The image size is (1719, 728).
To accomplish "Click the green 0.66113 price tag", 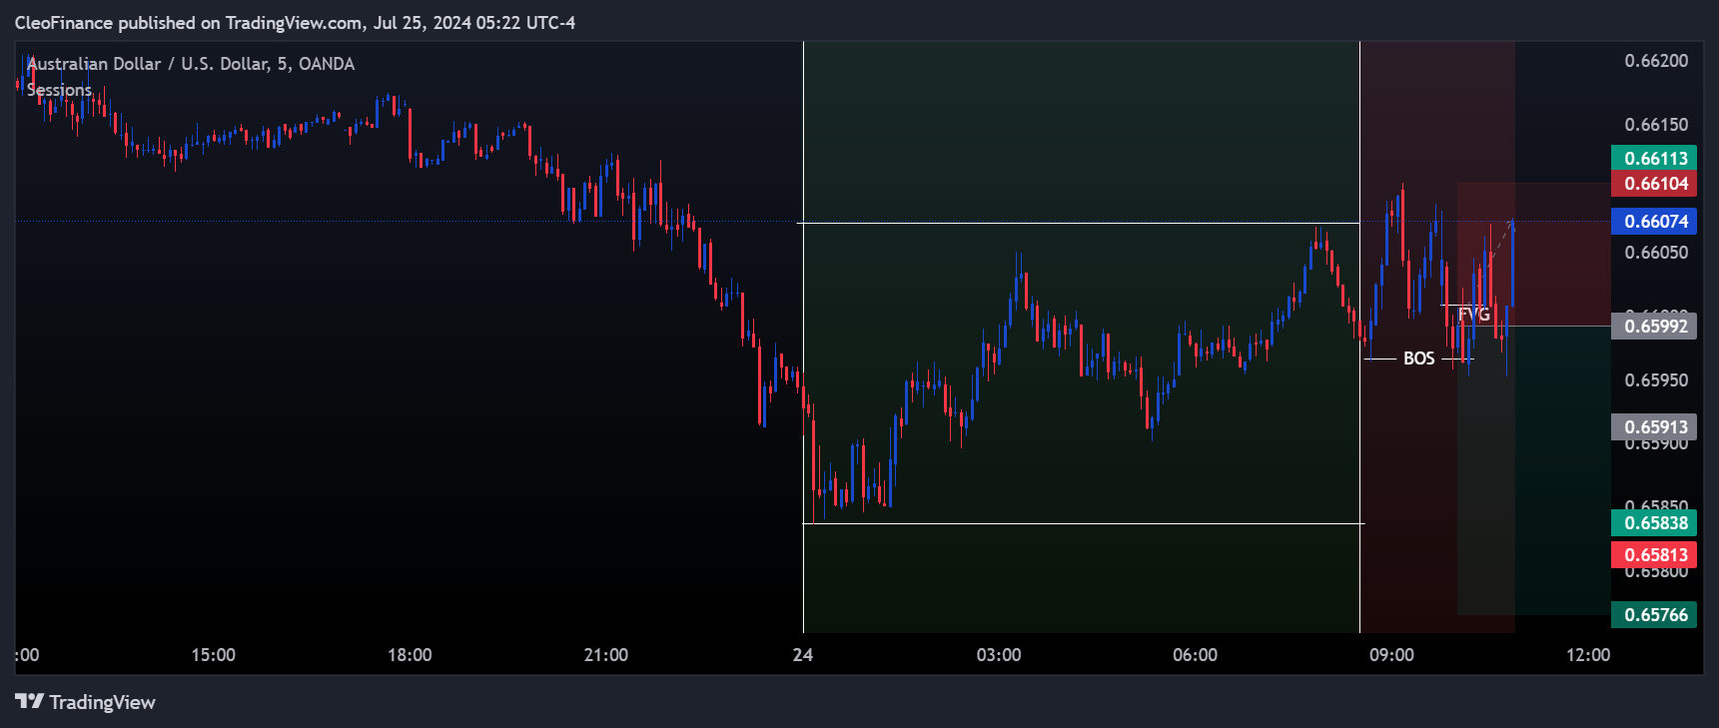I will click(x=1654, y=158).
